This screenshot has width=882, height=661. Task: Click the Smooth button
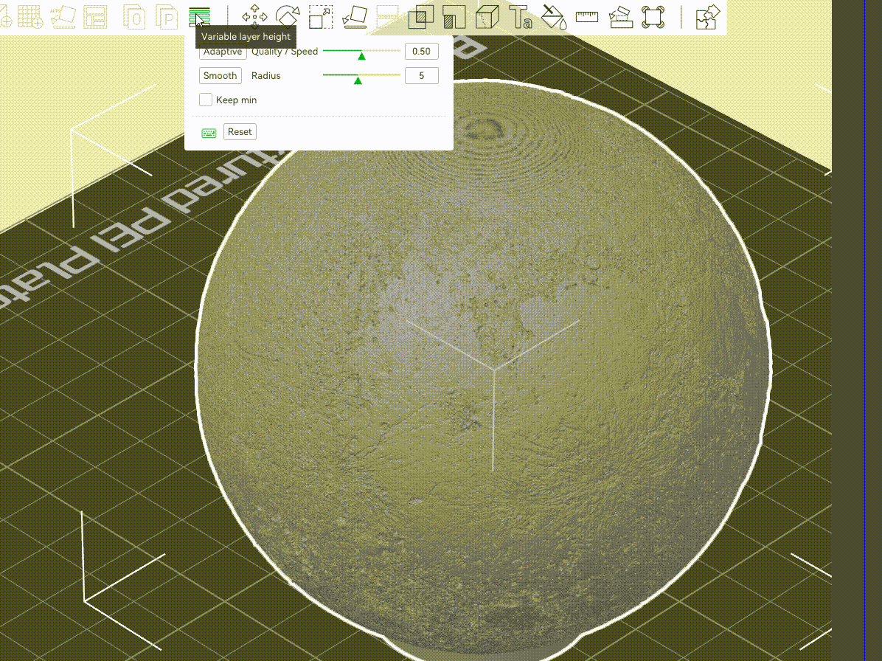click(x=220, y=75)
